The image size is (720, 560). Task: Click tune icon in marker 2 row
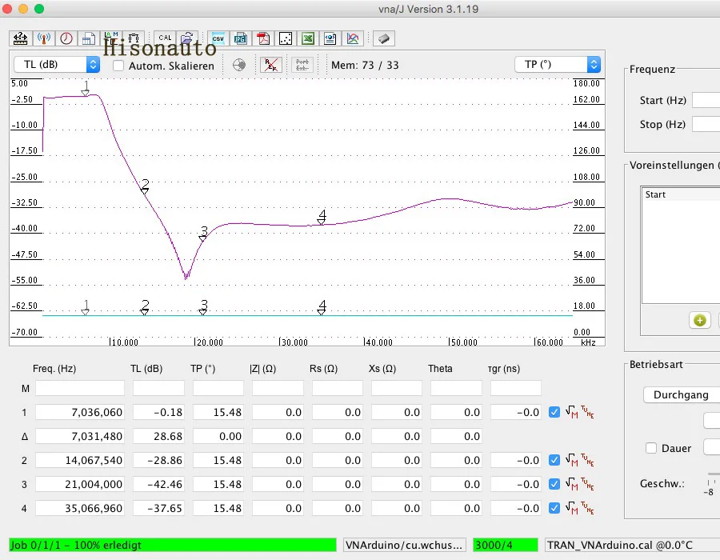(x=587, y=459)
